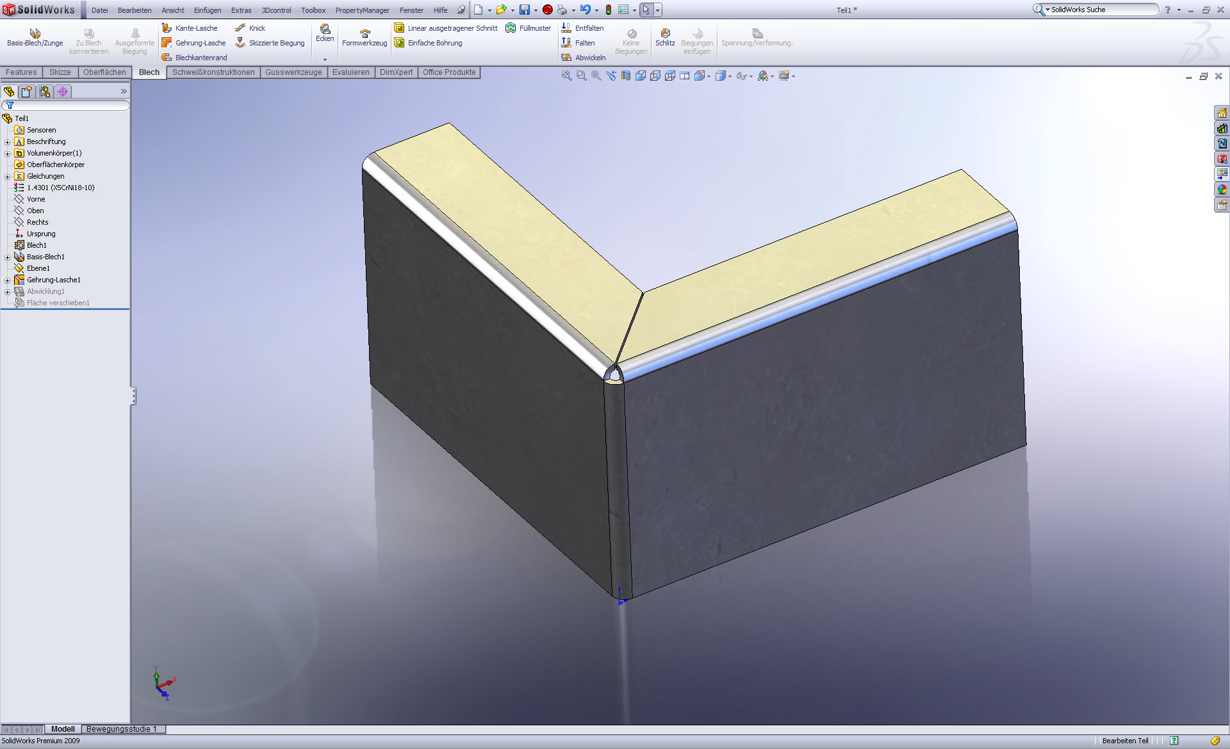Image resolution: width=1230 pixels, height=749 pixels.
Task: Toggle hidden lines removed display
Action: 670,76
